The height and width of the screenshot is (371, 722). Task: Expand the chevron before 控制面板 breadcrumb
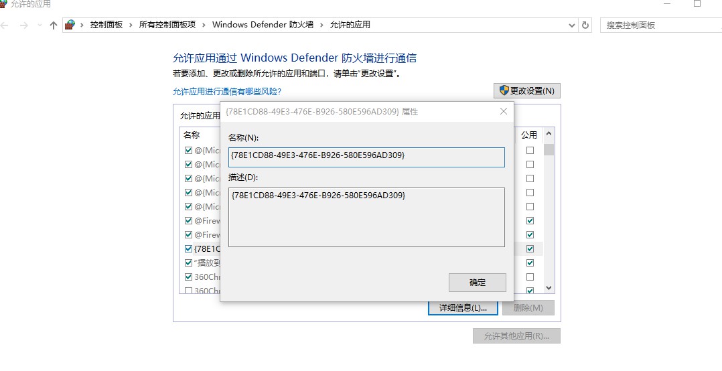click(82, 25)
